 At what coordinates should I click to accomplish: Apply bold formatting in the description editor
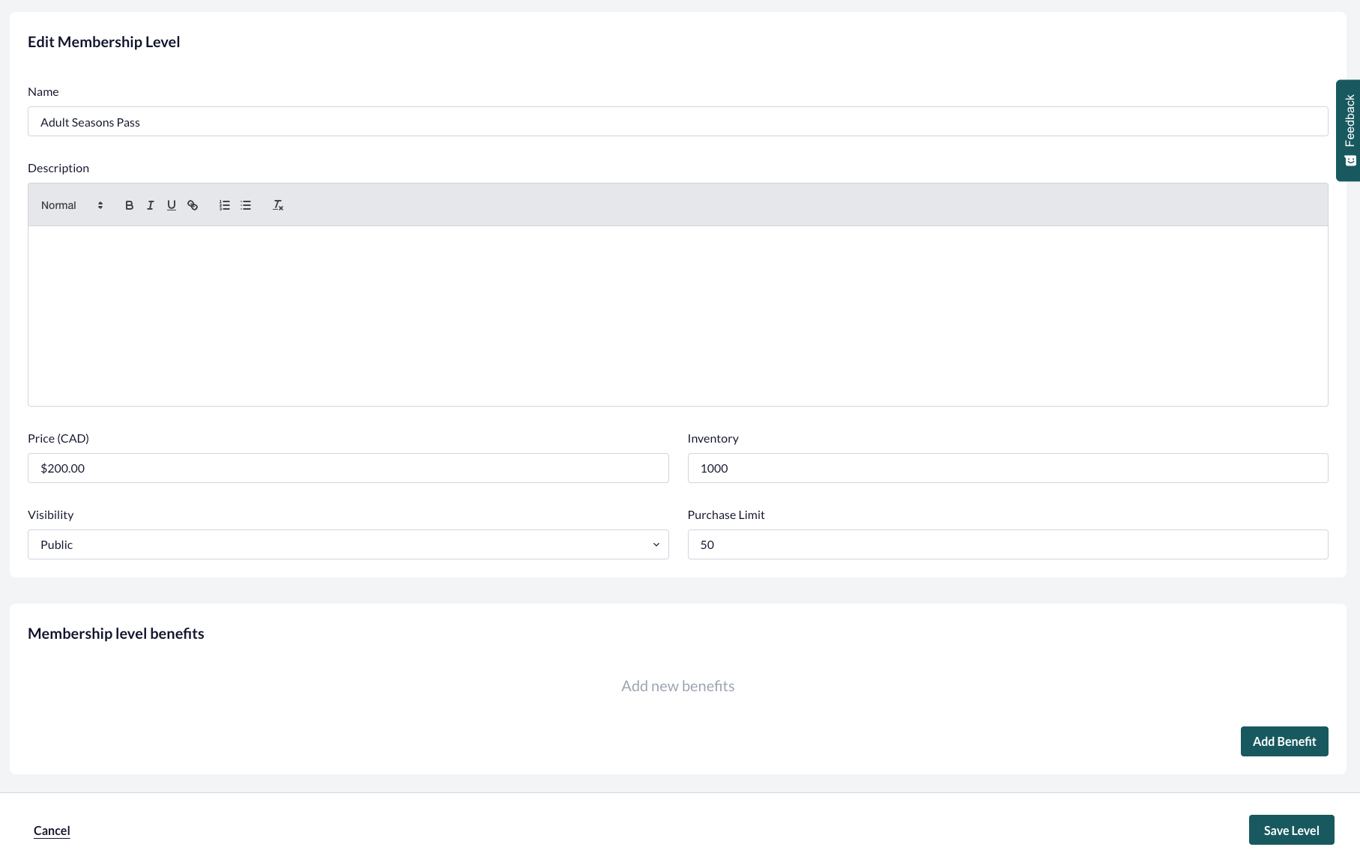coord(129,204)
